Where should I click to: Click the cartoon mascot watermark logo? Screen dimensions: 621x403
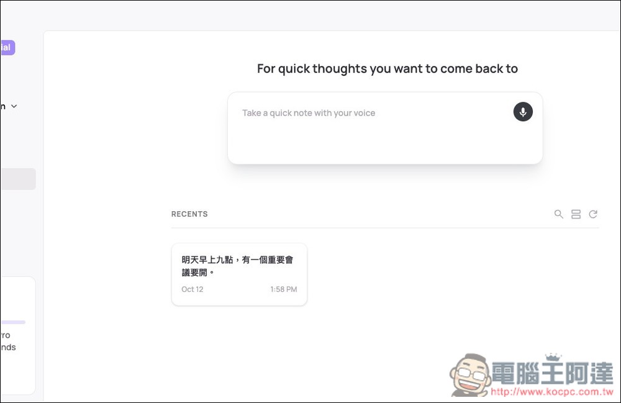[468, 374]
